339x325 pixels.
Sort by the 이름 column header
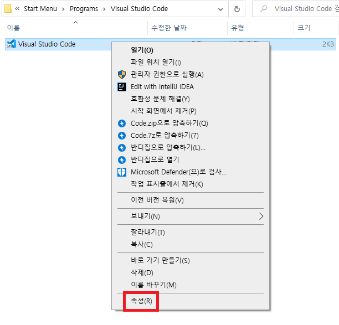tap(13, 28)
